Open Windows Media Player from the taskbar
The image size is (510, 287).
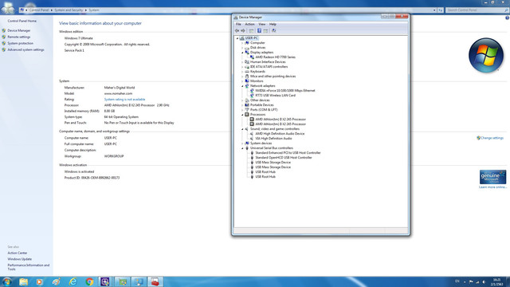40,281
